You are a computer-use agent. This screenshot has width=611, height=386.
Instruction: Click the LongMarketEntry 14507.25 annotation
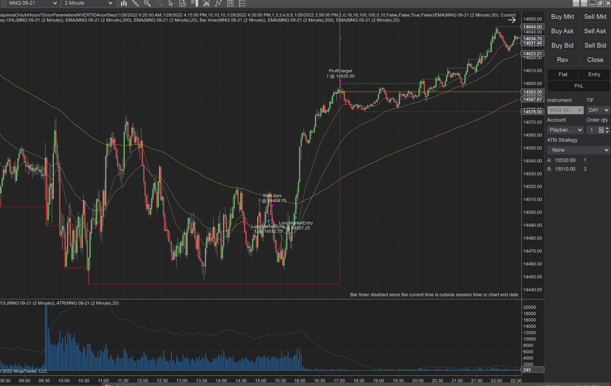point(296,225)
